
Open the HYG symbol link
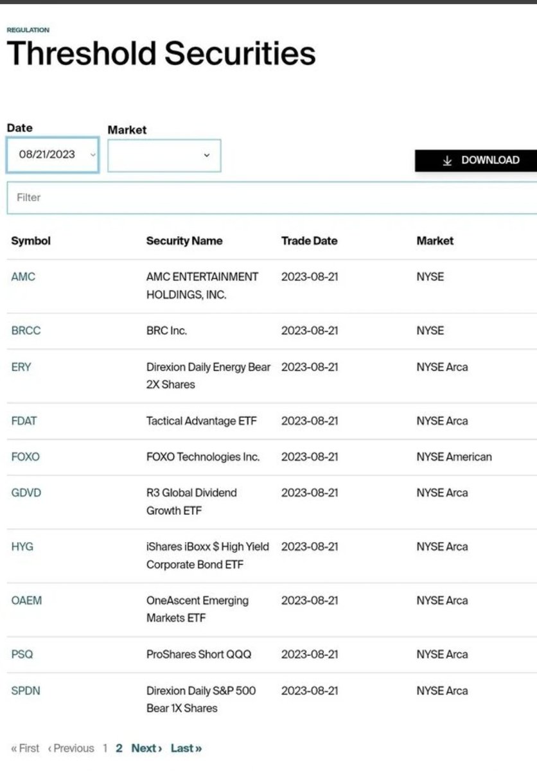[22, 547]
